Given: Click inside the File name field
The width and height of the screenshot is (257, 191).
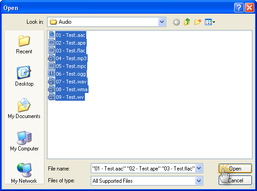Looking at the screenshot, I should (x=143, y=168).
